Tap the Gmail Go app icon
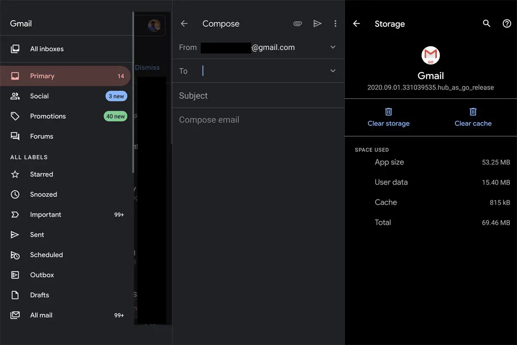517x345 pixels. 431,55
